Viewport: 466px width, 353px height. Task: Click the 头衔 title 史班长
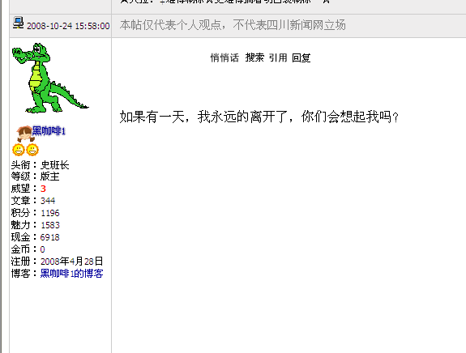point(54,165)
